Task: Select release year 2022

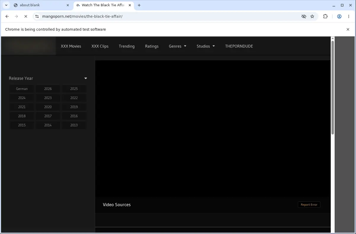Action: 74,98
